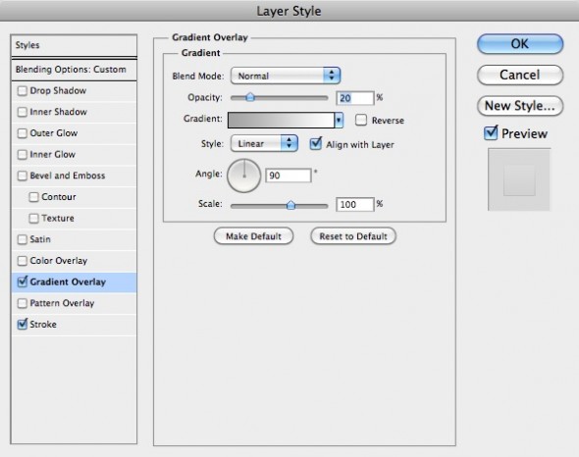Open the gradient picker arrow
The height and width of the screenshot is (457, 579).
[339, 121]
